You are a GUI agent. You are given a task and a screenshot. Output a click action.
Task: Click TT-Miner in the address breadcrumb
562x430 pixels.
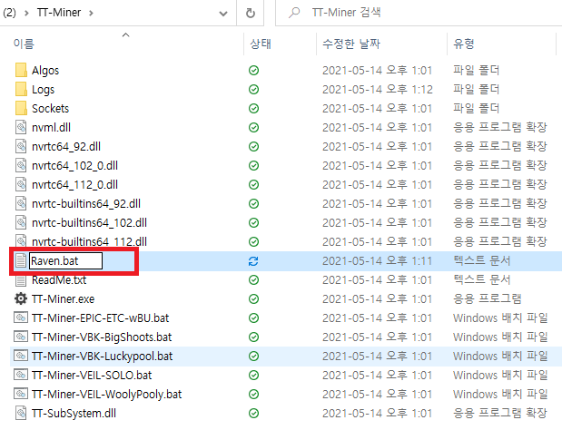coord(59,13)
